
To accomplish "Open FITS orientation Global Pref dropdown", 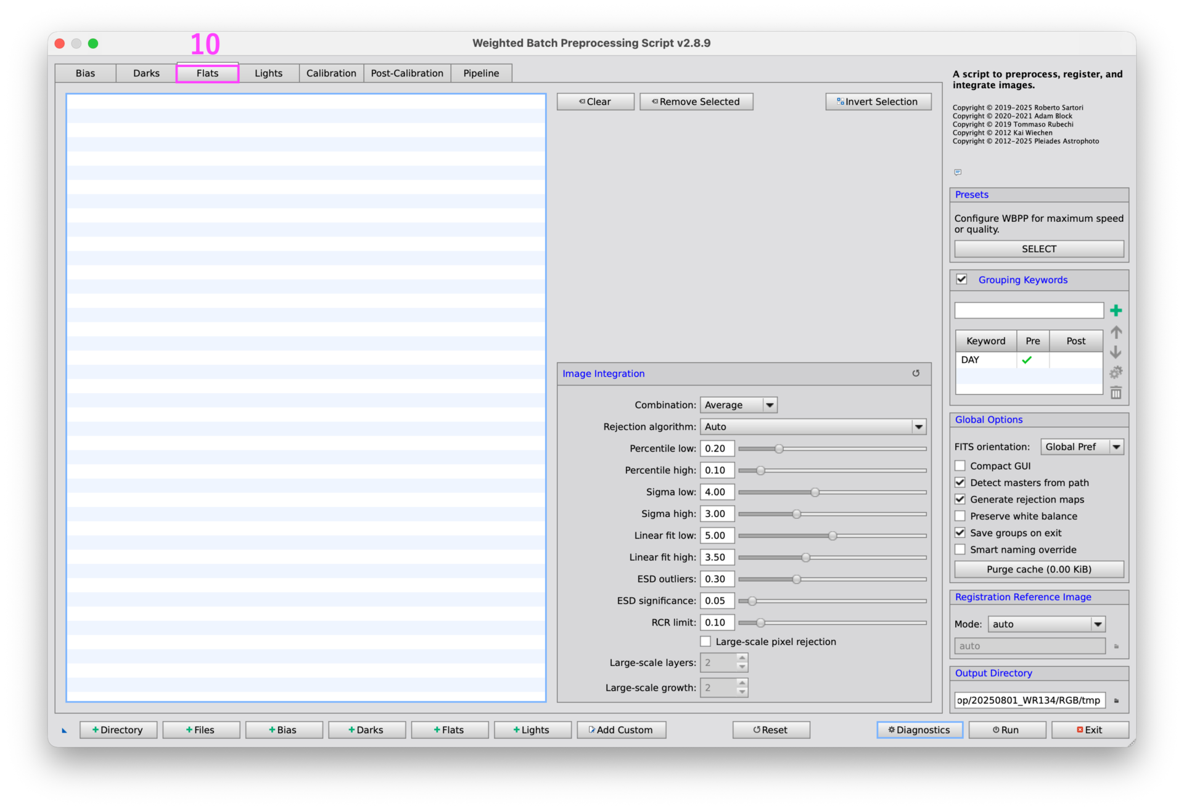I will 1082,447.
